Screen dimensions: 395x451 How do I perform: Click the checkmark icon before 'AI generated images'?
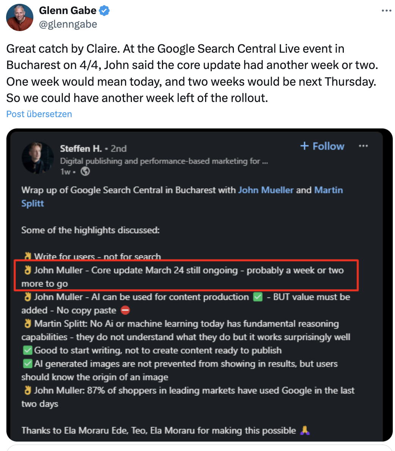coord(27,363)
